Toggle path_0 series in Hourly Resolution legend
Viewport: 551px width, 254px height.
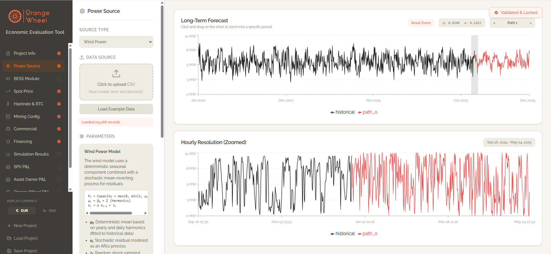(367, 234)
